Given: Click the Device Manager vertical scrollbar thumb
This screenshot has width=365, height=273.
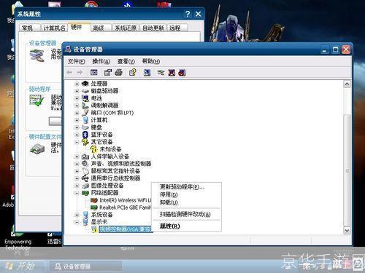Looking at the screenshot, I should [347, 170].
